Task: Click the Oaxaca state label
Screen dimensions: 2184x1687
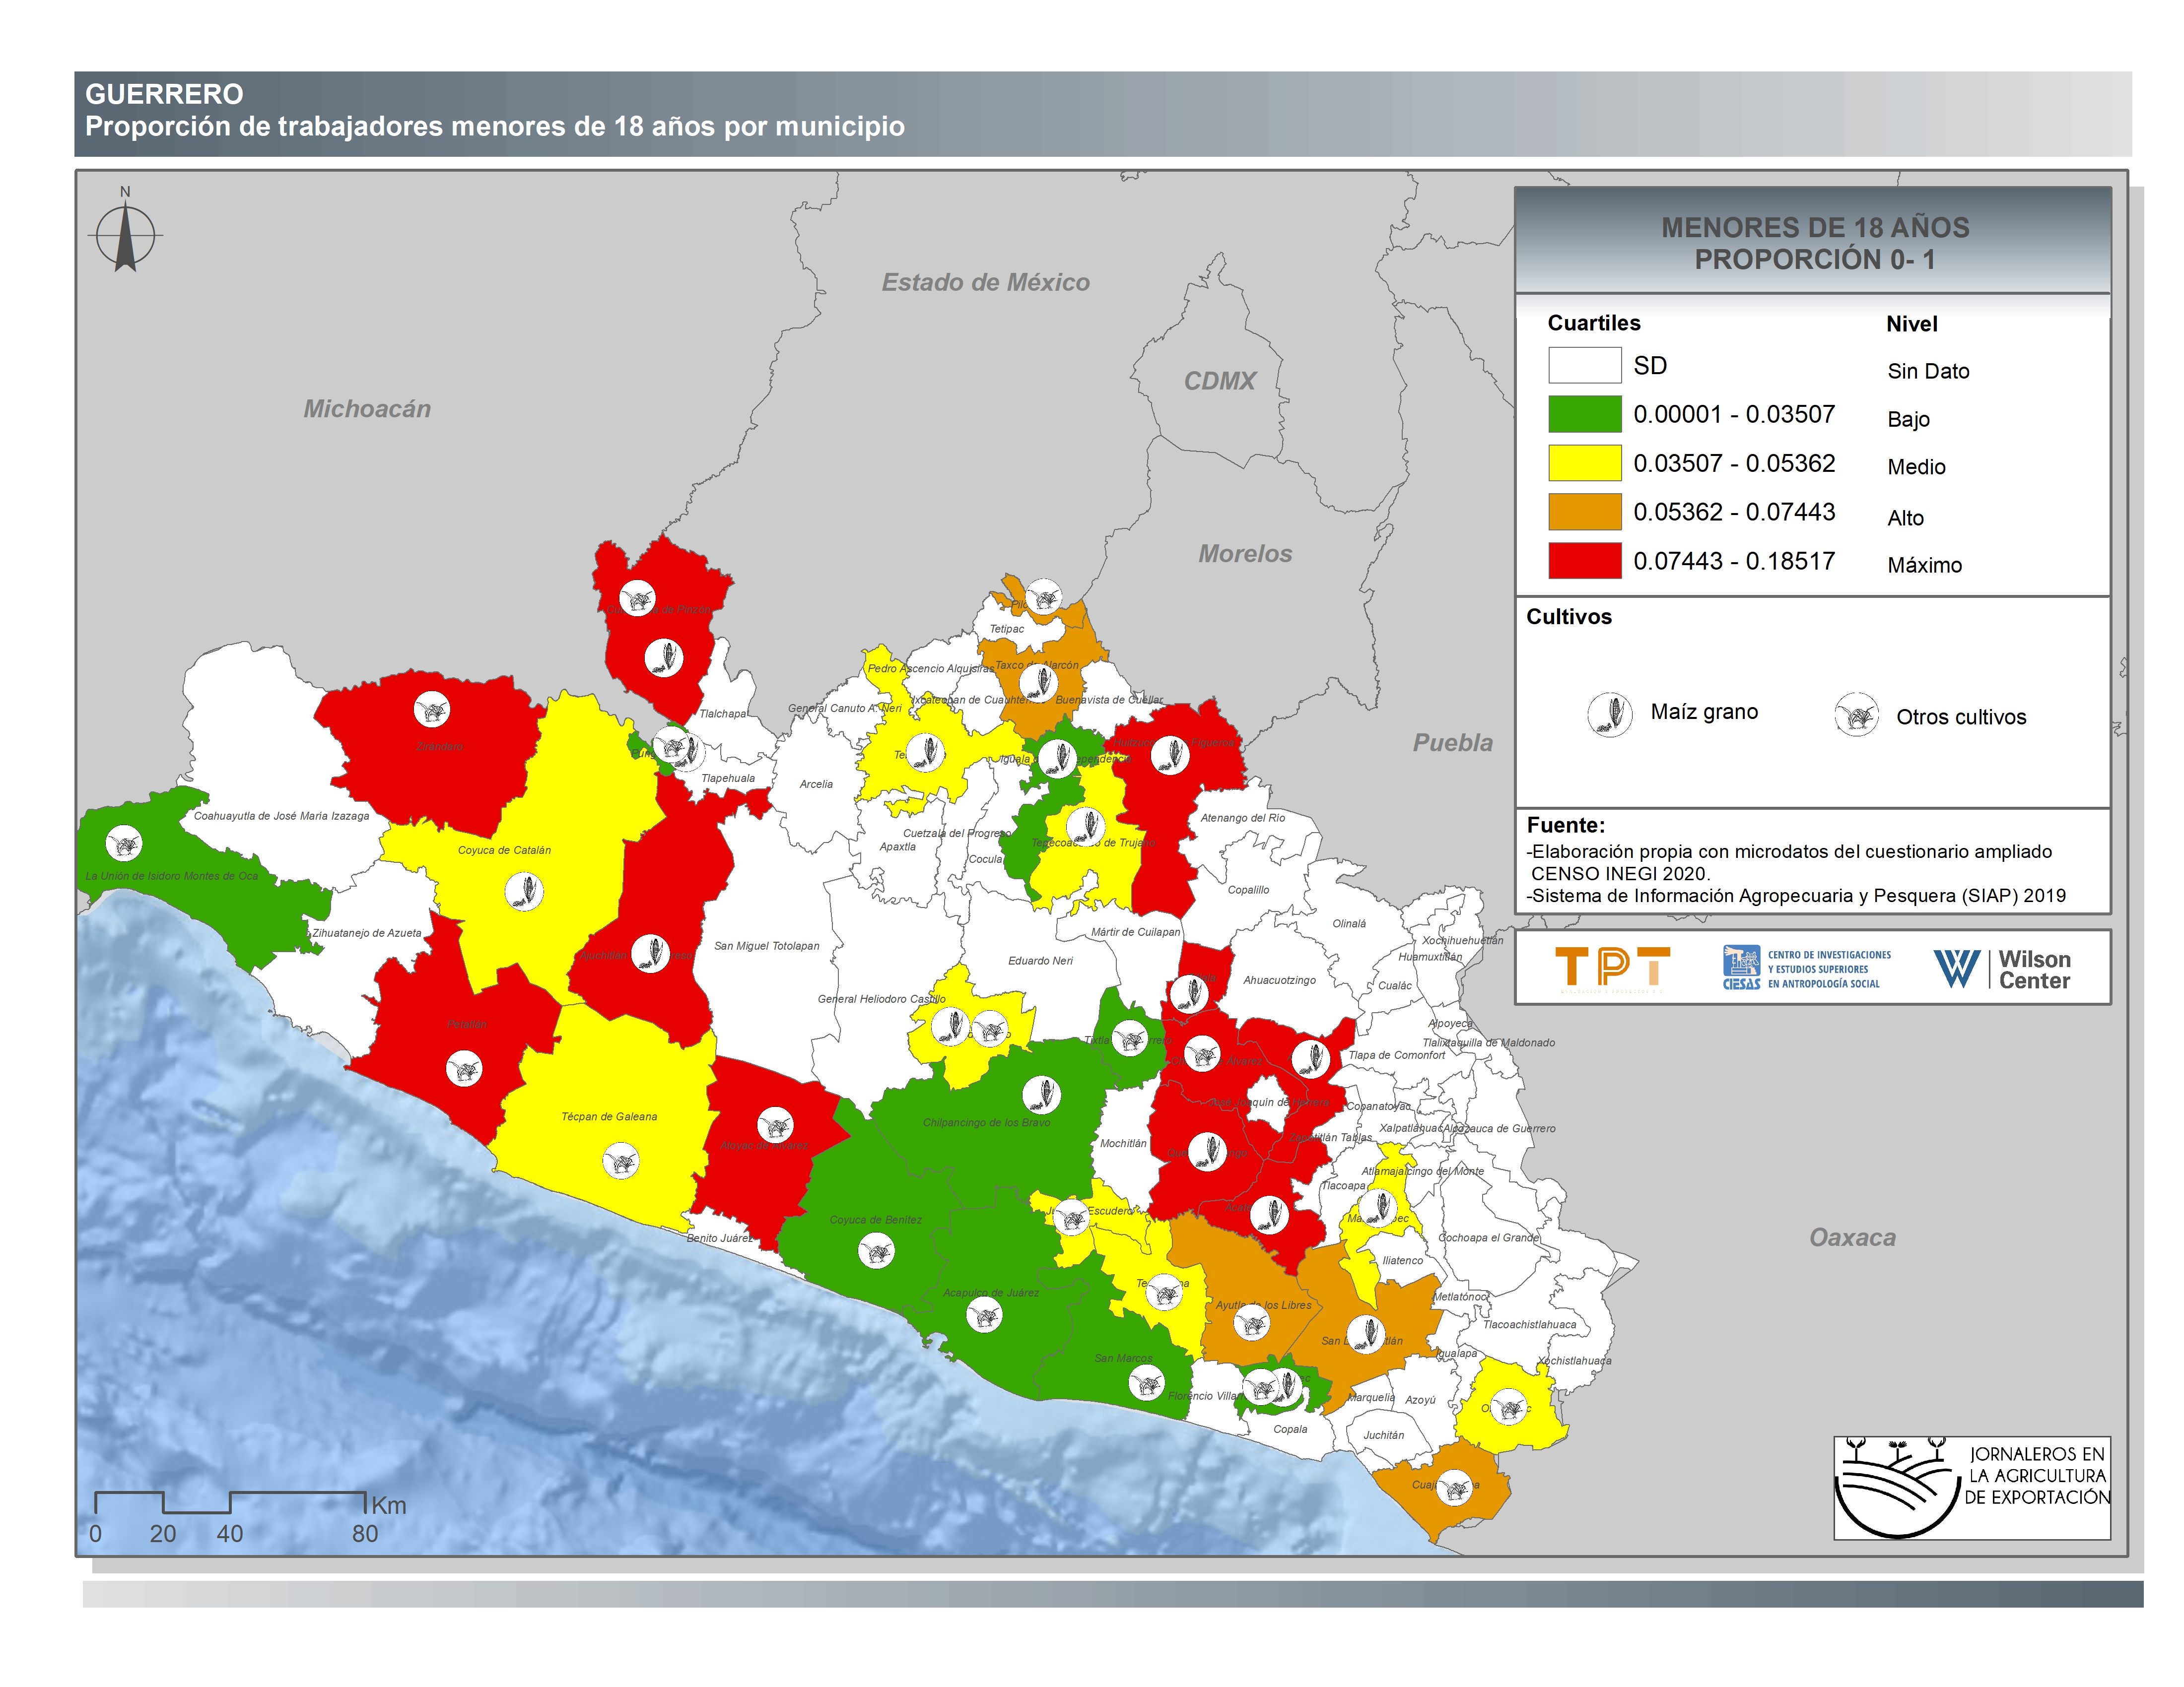Action: (1852, 1237)
